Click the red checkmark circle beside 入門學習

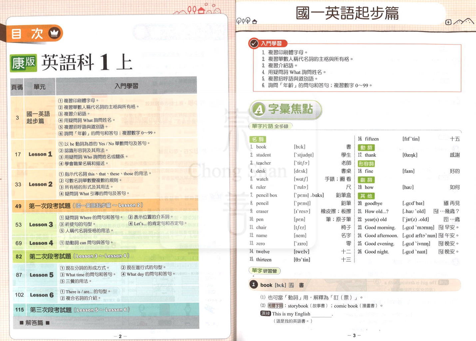click(x=254, y=43)
